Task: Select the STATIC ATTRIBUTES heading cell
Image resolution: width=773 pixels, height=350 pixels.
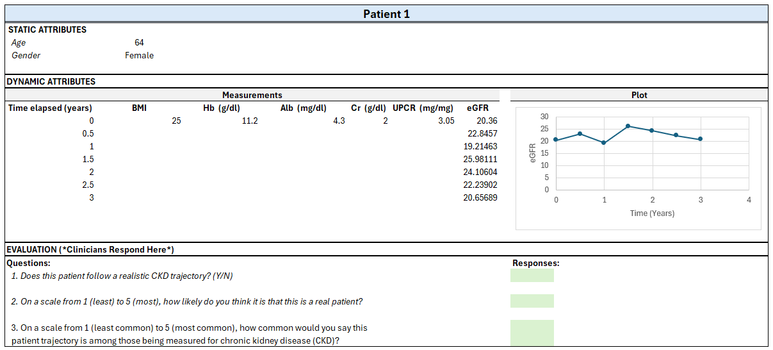Action: click(x=47, y=29)
